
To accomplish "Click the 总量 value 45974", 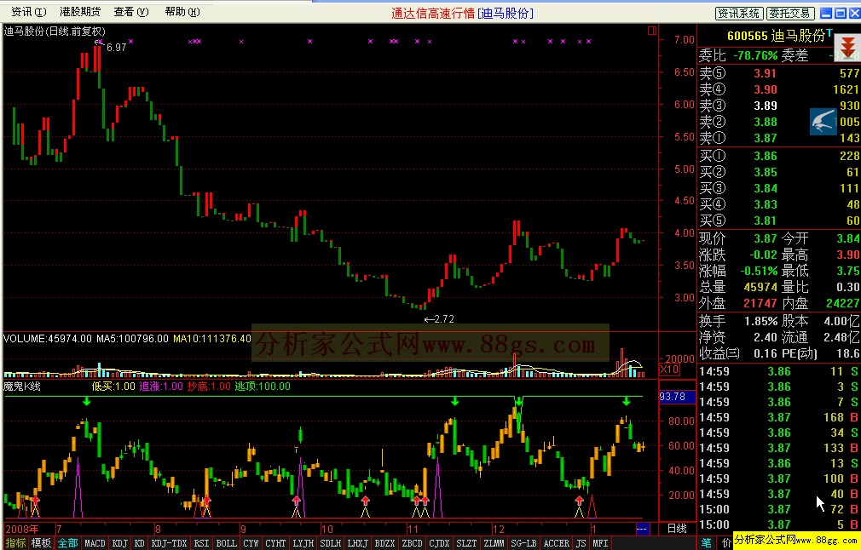I will coord(760,287).
